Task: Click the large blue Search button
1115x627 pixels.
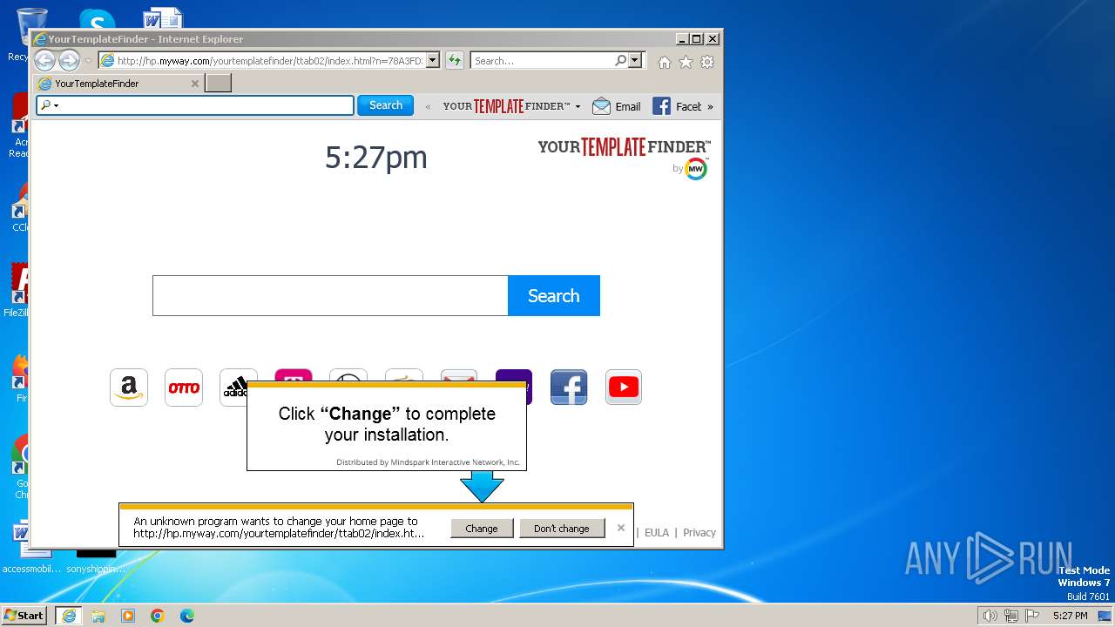Action: coord(553,296)
